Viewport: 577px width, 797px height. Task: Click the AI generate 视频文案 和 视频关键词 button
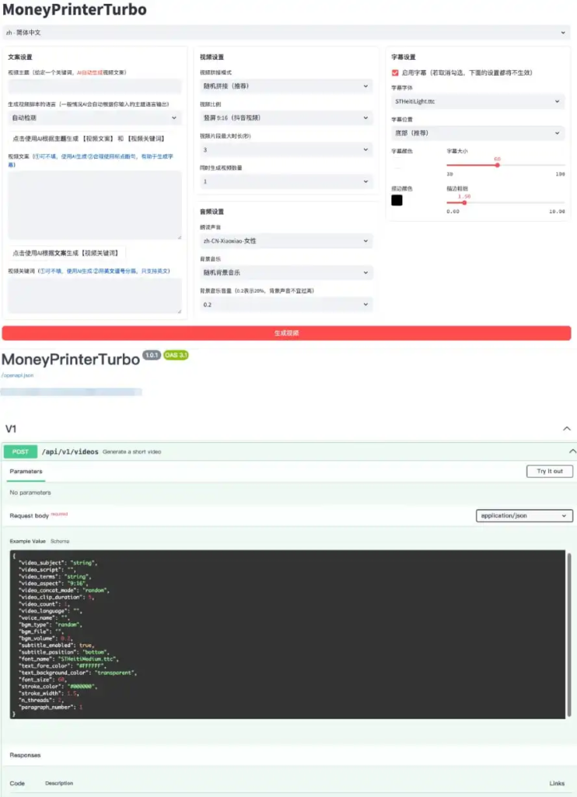point(89,138)
